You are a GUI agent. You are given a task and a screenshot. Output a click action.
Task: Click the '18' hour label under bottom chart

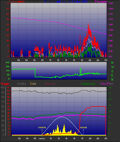click(82, 138)
